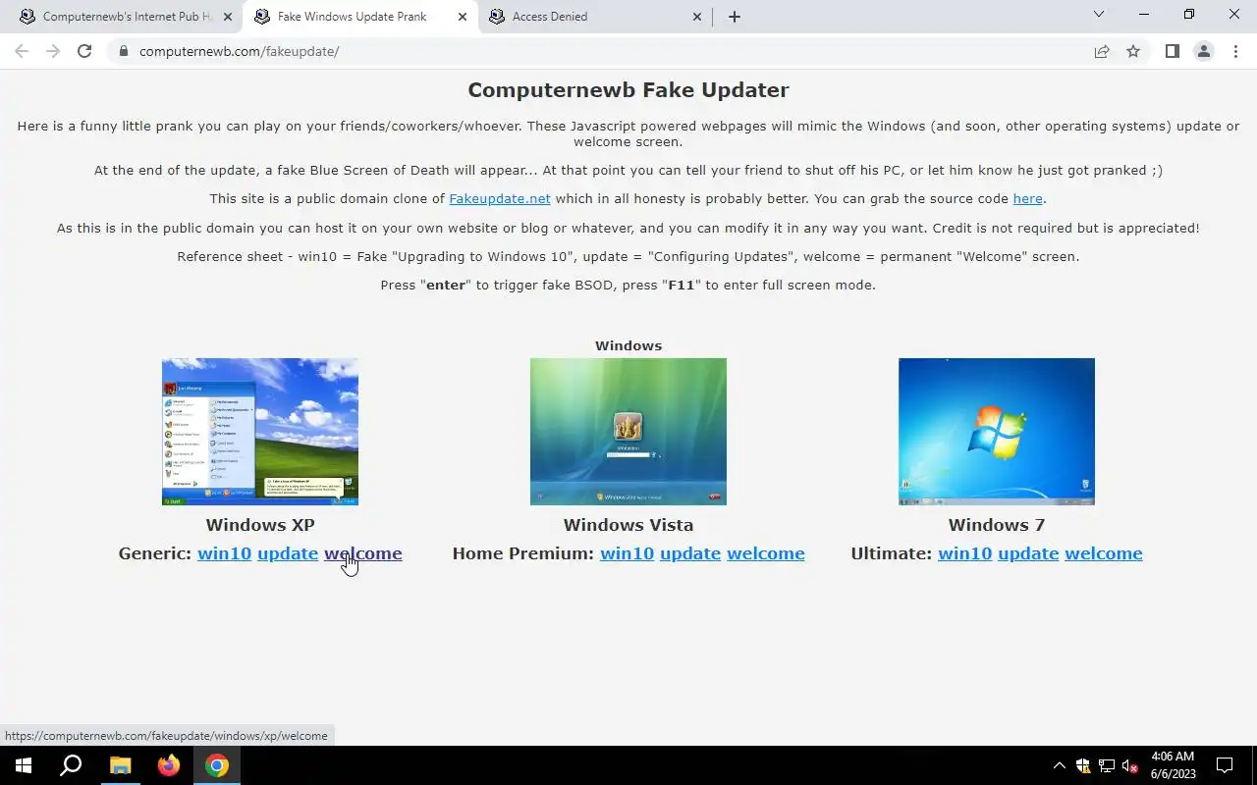Open the Fakeupdate.net link
Viewport: 1257px width, 785px height.
click(x=499, y=198)
